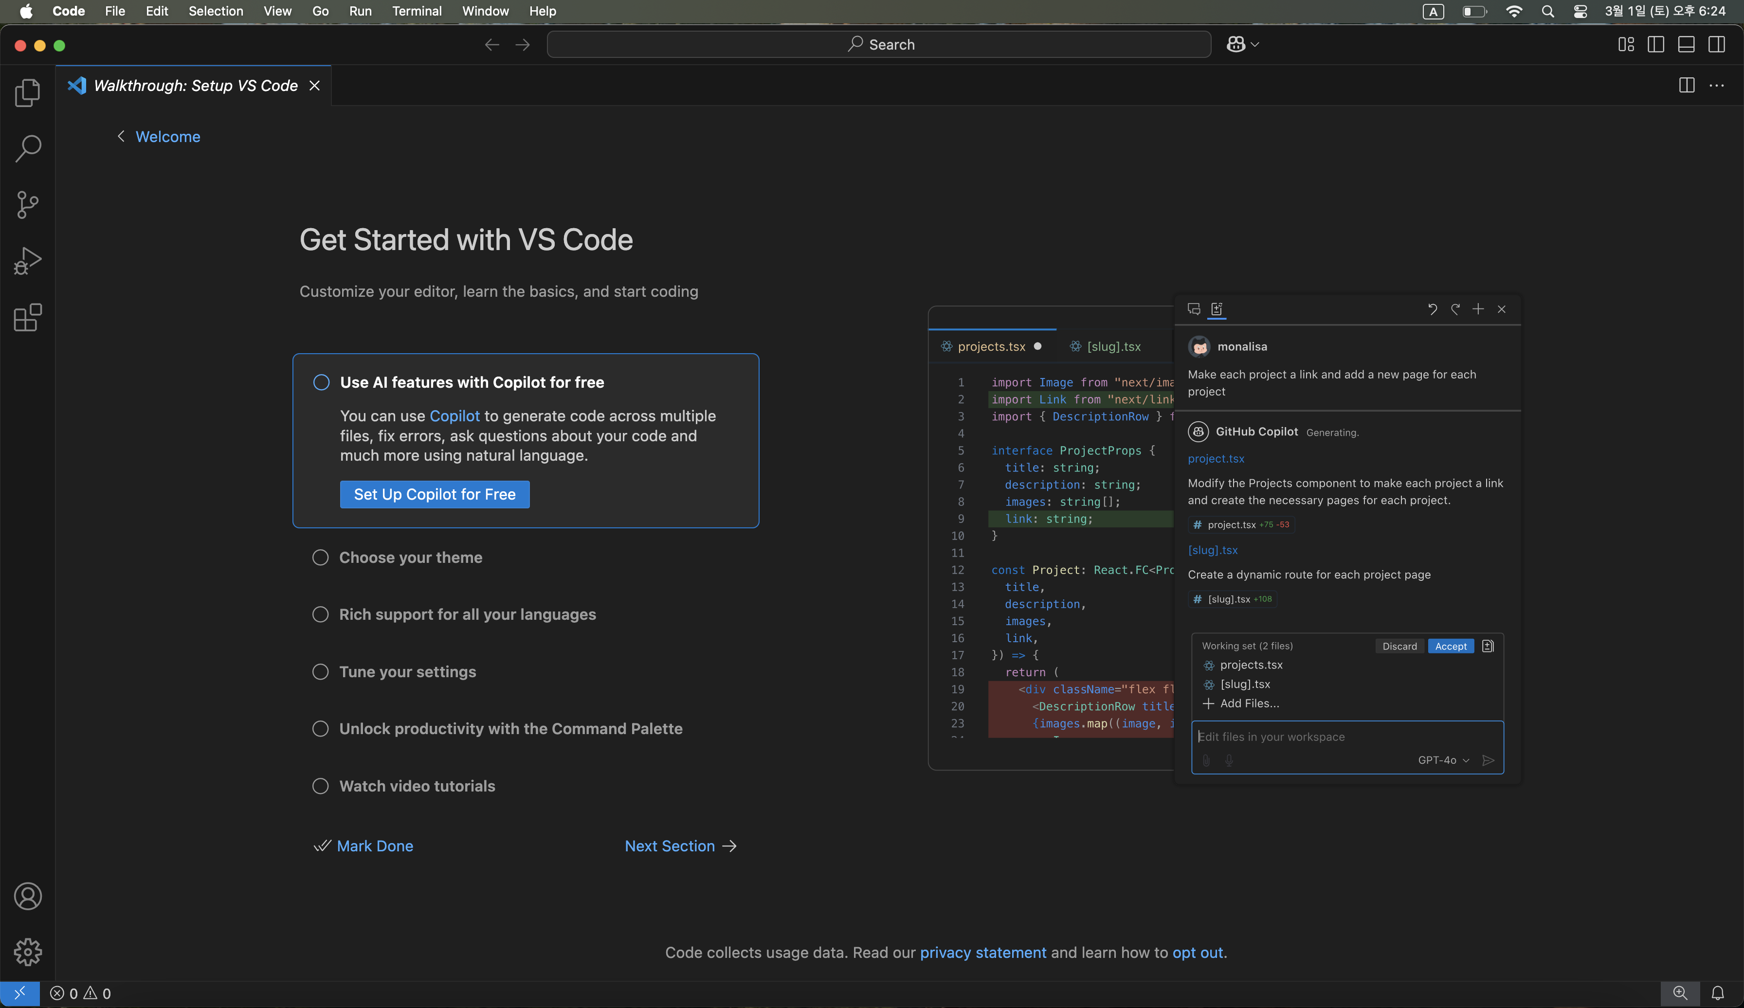The width and height of the screenshot is (1744, 1008).
Task: Open the Explorer view in activity bar
Action: [28, 93]
